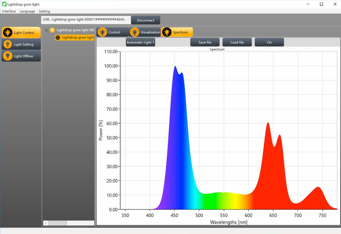This screenshot has height=234, width=341.
Task: Open the Light Control section
Action: [21, 33]
